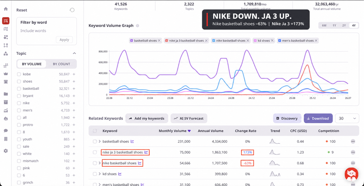This screenshot has height=186, width=364.
Task: Check the basketball topic checkbox
Action: point(19,88)
